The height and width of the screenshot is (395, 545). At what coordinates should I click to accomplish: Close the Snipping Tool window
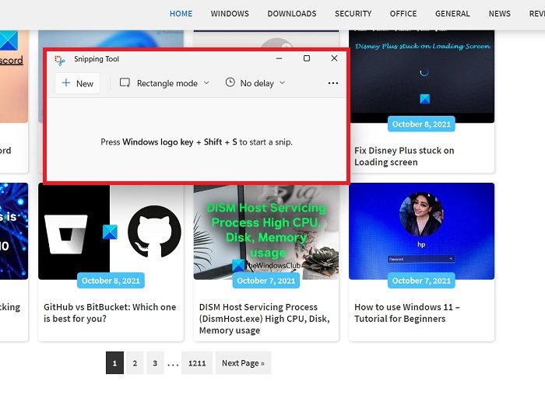(x=334, y=59)
